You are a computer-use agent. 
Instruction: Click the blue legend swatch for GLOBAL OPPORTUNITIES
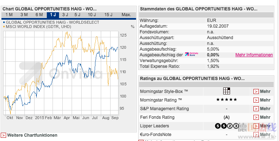click(x=4, y=23)
